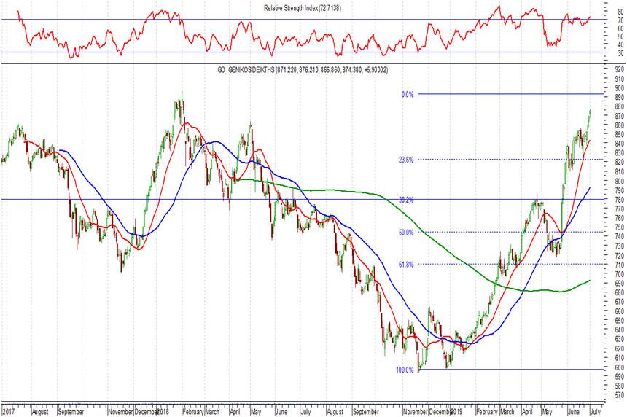
Task: Click the 70 value on RSI axis
Action: click(x=620, y=20)
